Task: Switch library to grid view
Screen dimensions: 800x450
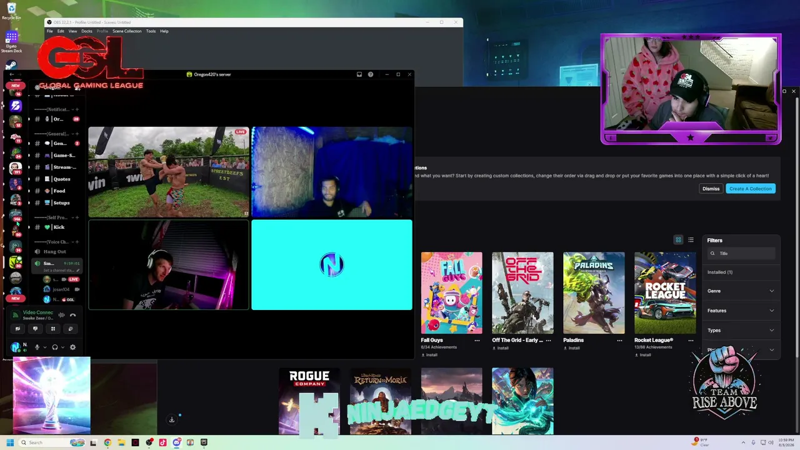Action: point(678,240)
